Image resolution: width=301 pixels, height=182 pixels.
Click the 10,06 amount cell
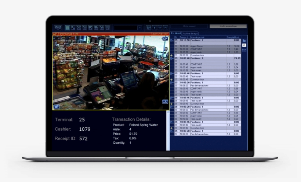[237, 46]
